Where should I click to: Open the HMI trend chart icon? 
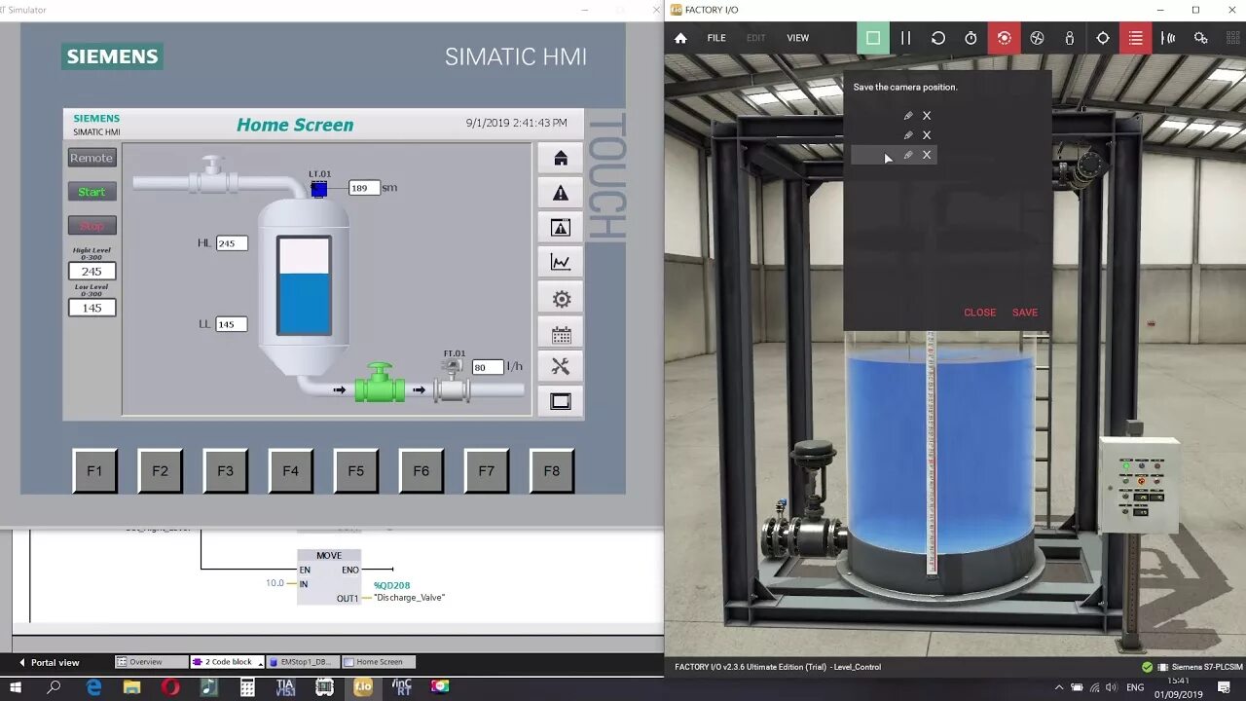[561, 262]
